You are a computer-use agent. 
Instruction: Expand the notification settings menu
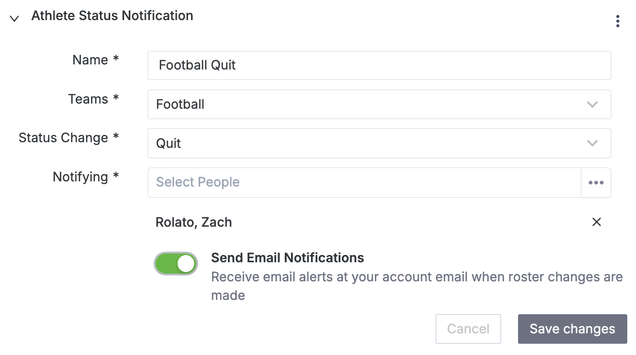[617, 21]
